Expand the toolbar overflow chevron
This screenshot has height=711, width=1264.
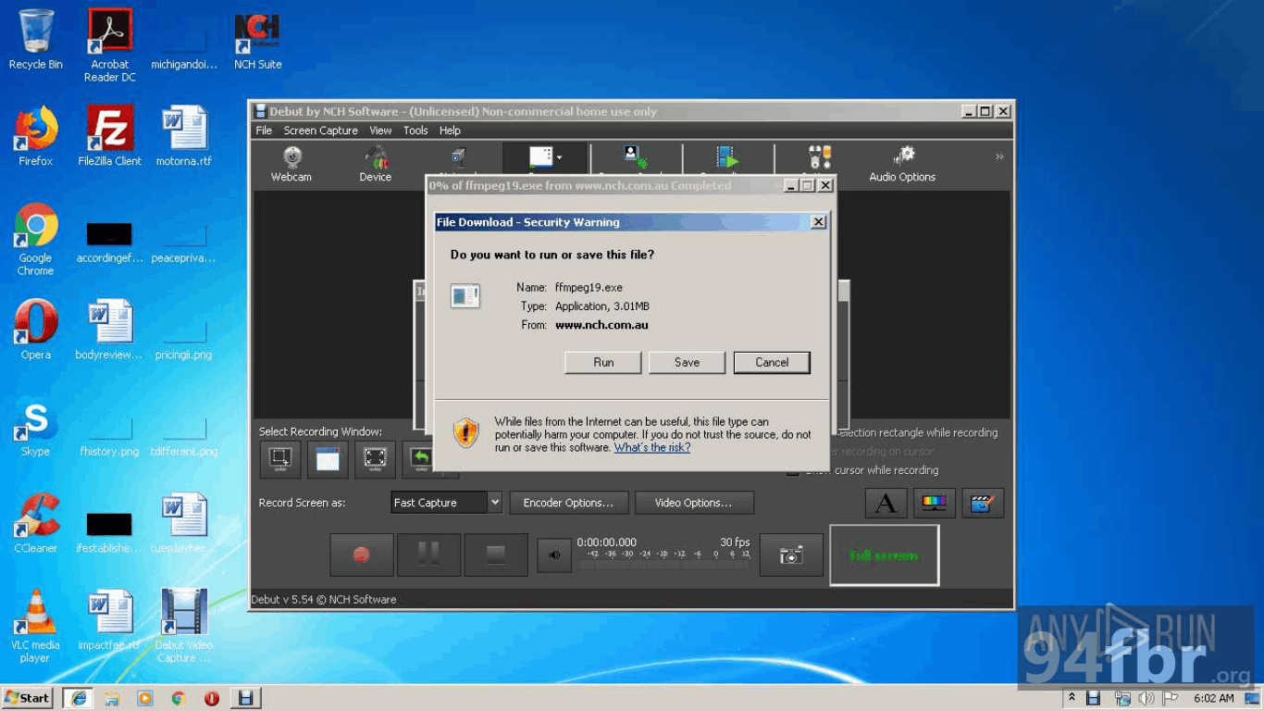999,156
